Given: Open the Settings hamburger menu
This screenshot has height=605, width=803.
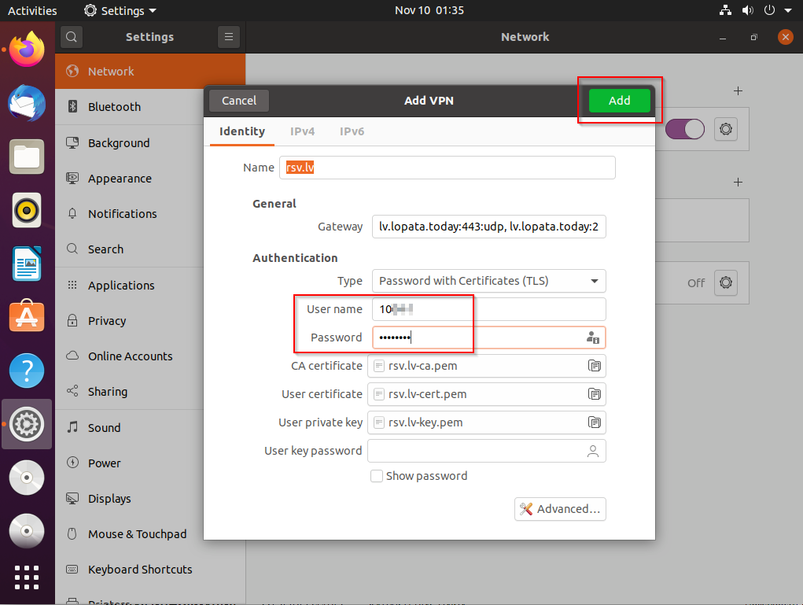Looking at the screenshot, I should (228, 37).
